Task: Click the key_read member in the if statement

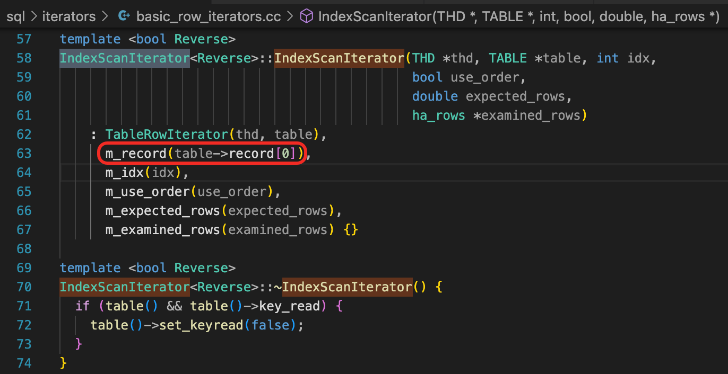Action: click(289, 306)
